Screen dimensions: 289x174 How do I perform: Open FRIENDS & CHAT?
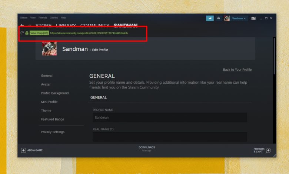[x=262, y=150]
